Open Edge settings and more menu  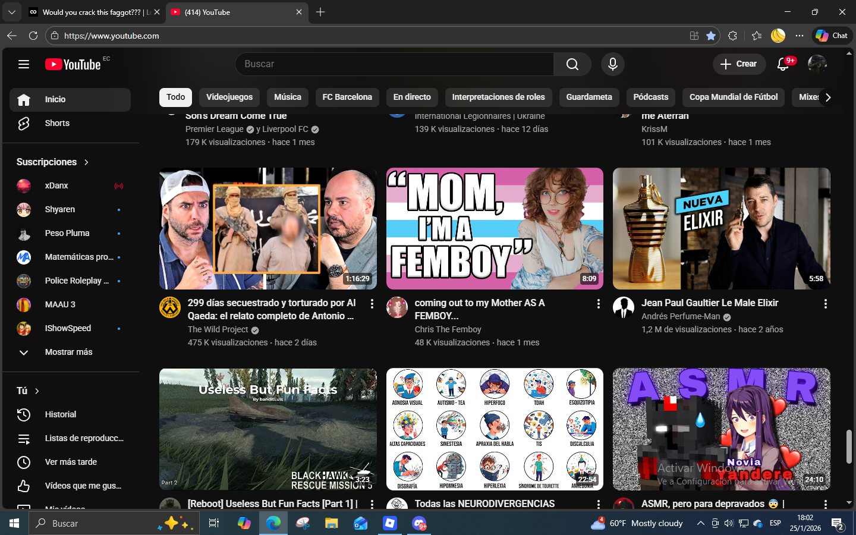800,36
